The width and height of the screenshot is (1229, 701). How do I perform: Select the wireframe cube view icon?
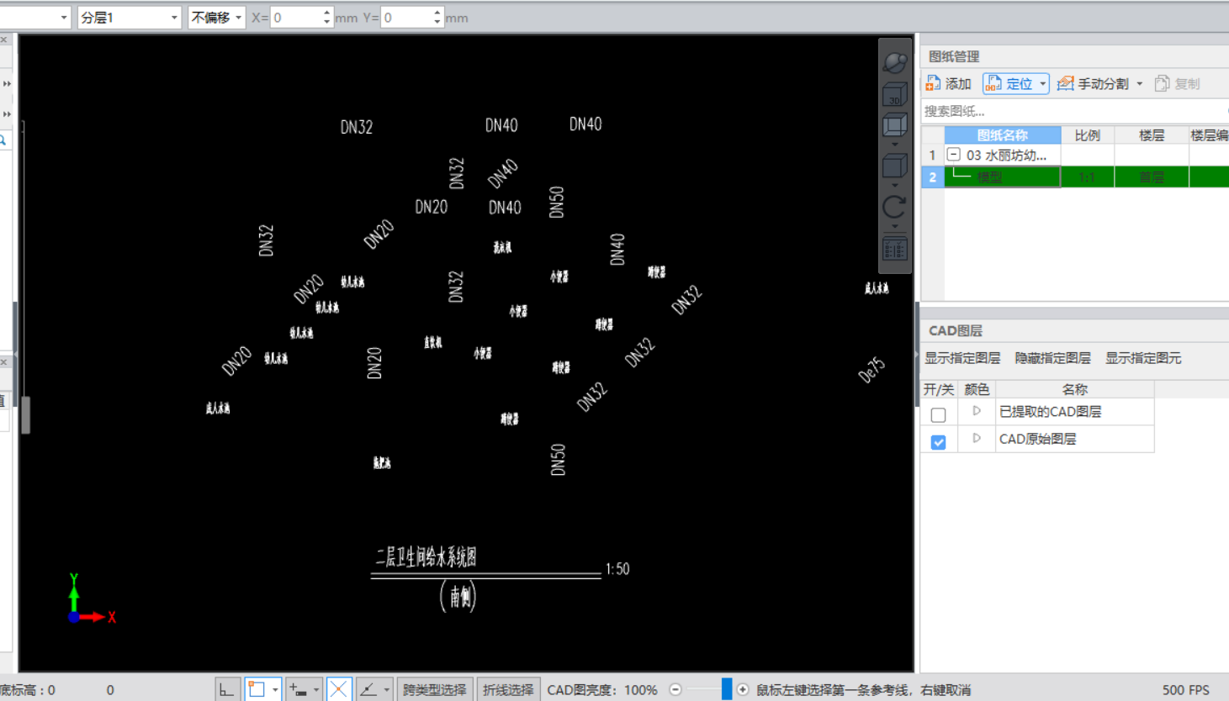point(894,125)
